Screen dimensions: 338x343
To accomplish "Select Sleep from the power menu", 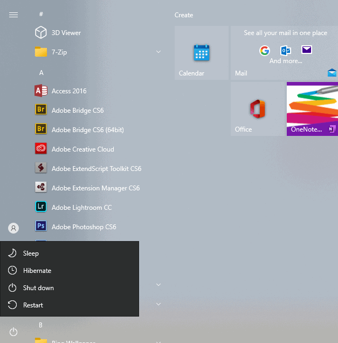I will pyautogui.click(x=31, y=253).
